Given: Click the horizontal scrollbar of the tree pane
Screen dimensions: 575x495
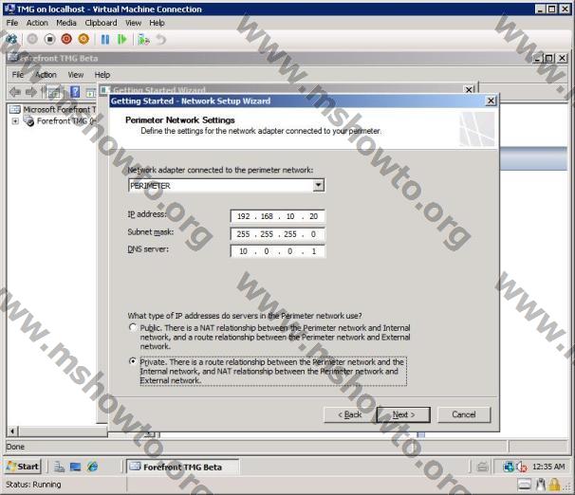Looking at the screenshot, I should click(52, 432).
